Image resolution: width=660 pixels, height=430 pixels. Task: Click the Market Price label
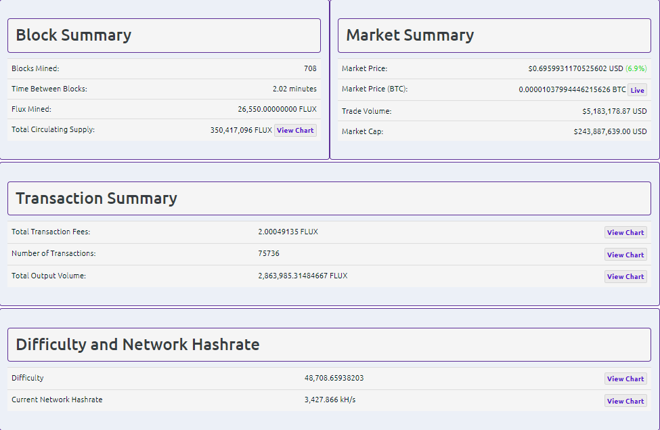click(x=364, y=68)
